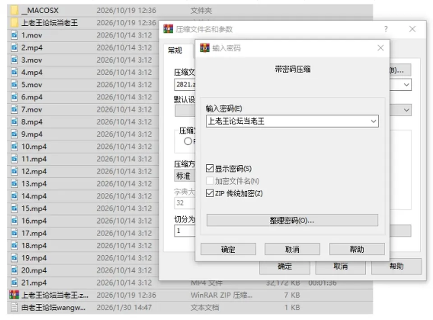Click 确定 in the 输入密码 dialog
The image size is (433, 320).
point(228,249)
